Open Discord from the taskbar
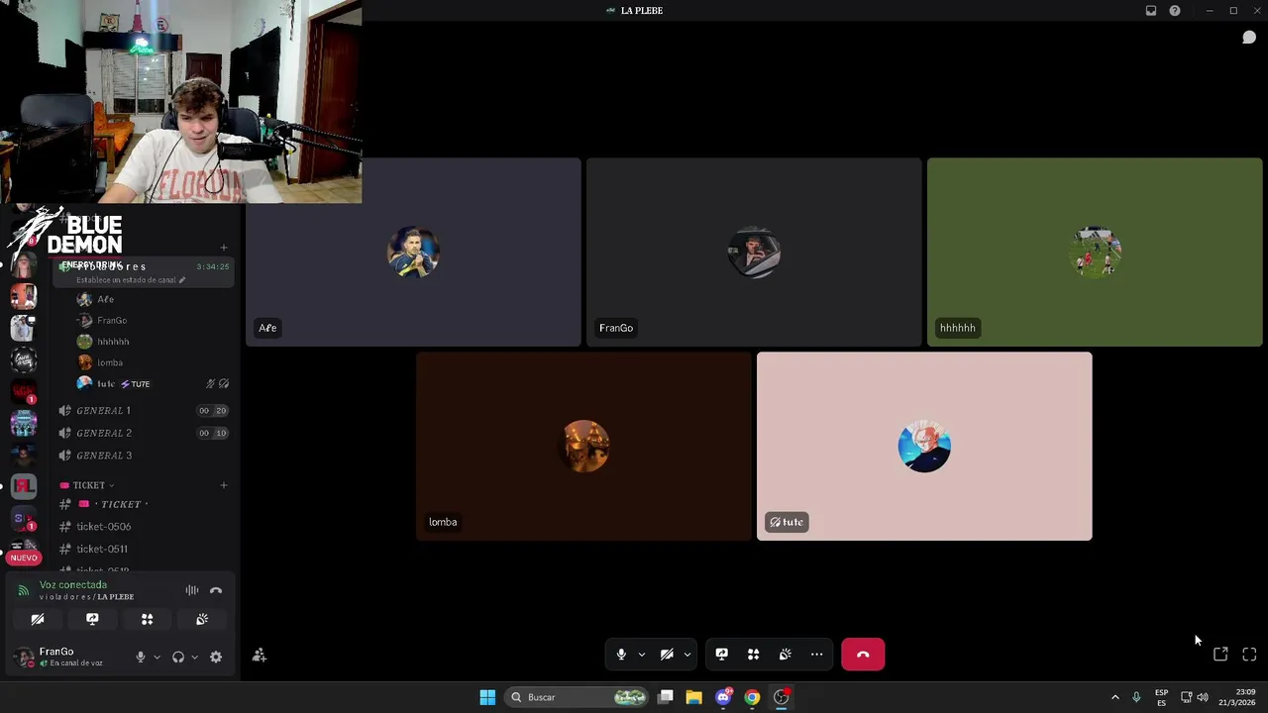The image size is (1268, 713). pyautogui.click(x=723, y=697)
